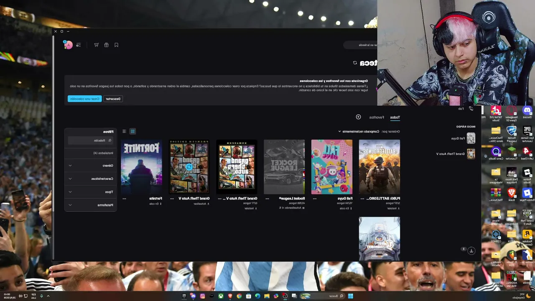Expand the Características filter section

coord(91,179)
